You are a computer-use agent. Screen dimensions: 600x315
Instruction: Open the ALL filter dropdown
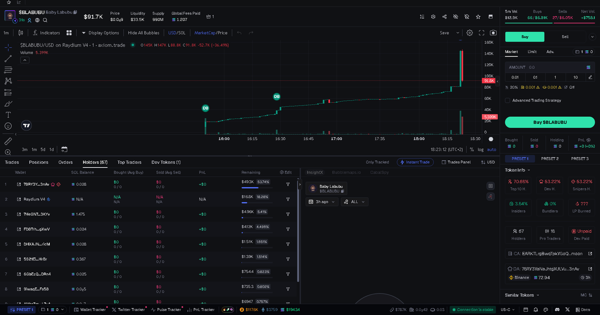coord(354,202)
